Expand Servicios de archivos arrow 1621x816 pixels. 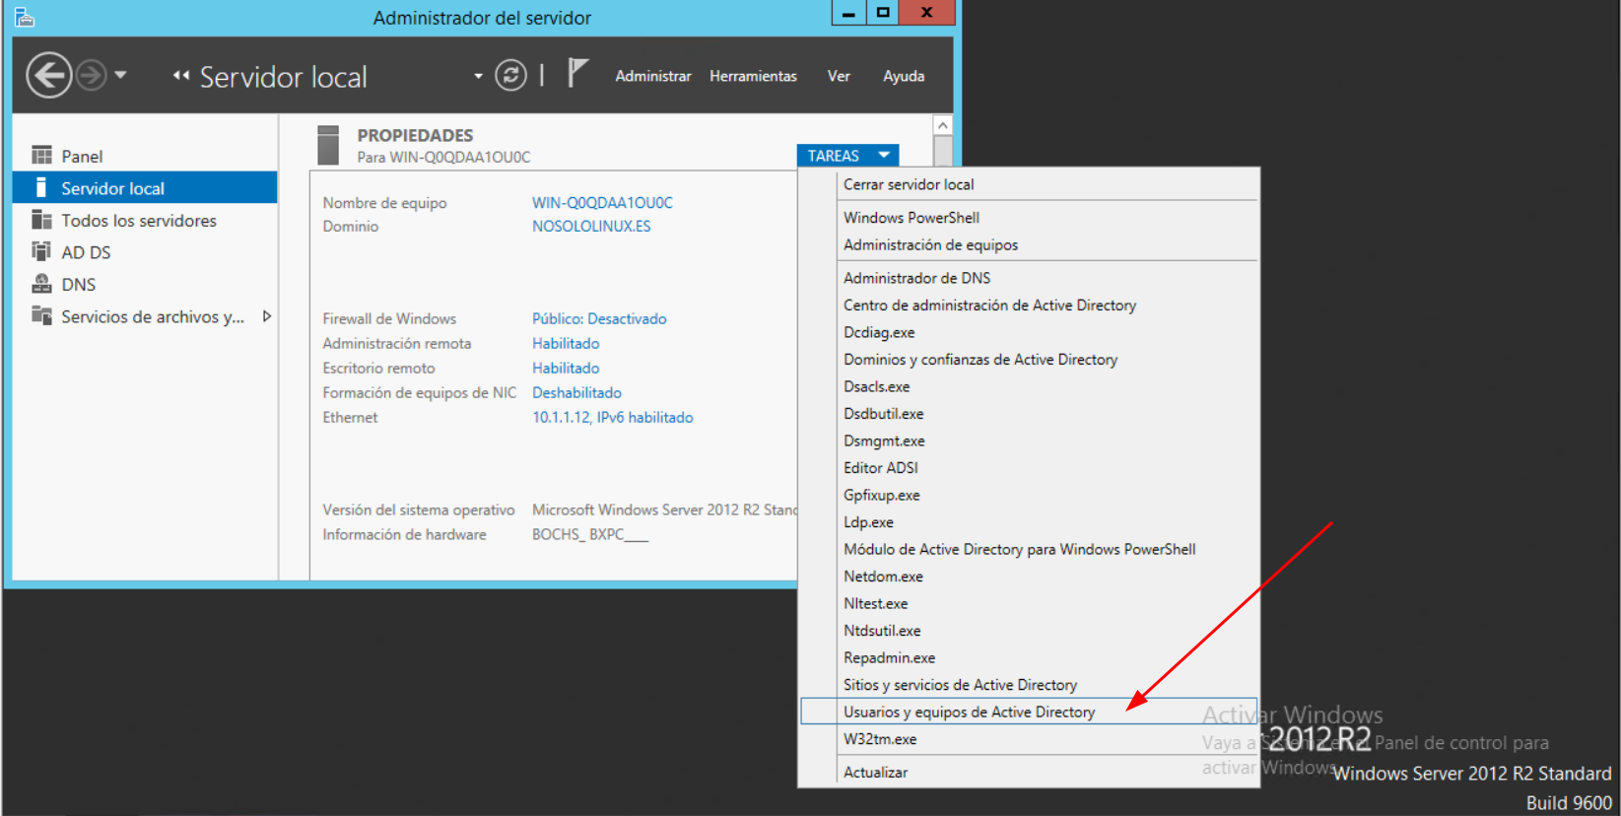click(x=266, y=316)
